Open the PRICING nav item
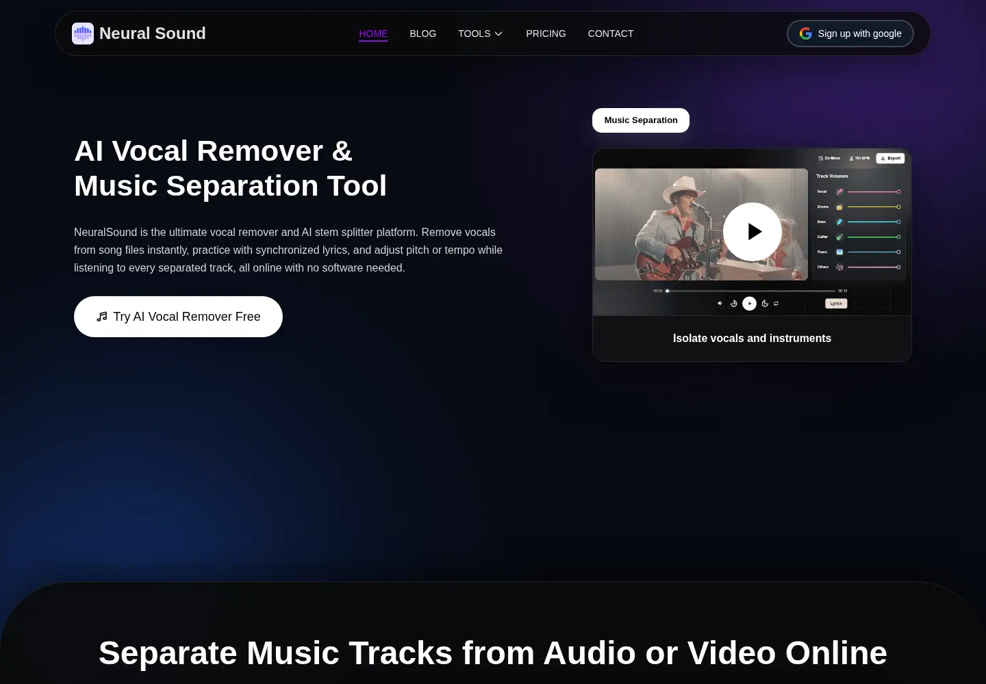The width and height of the screenshot is (986, 684). pos(546,34)
